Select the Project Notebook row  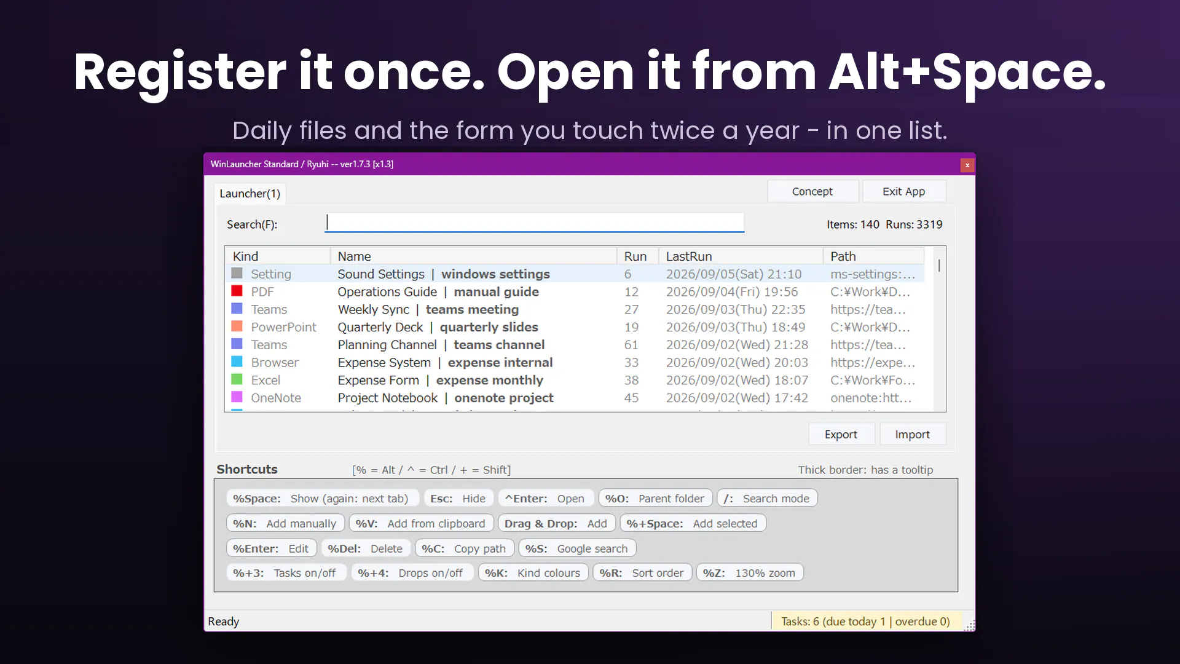[x=575, y=398]
